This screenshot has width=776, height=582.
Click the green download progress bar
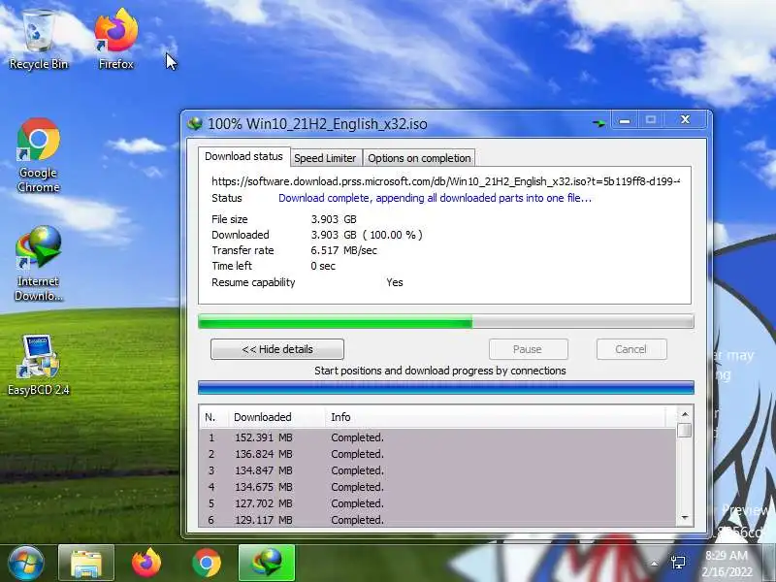[446, 322]
